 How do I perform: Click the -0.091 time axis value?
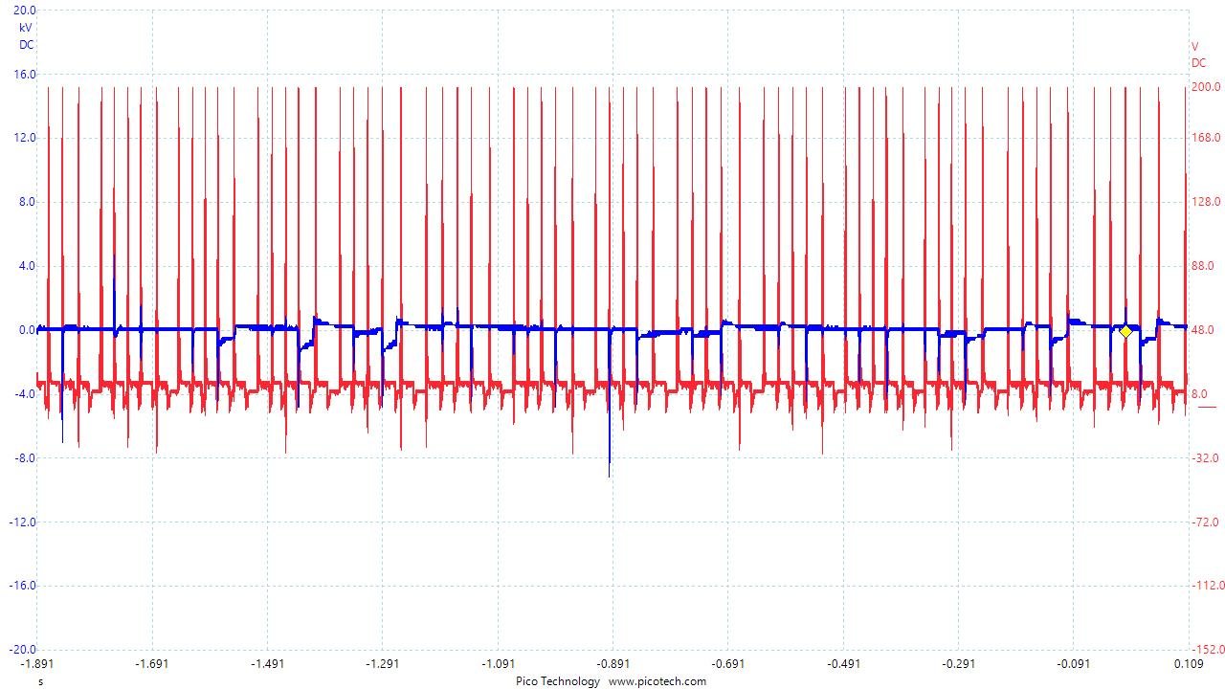(1073, 663)
